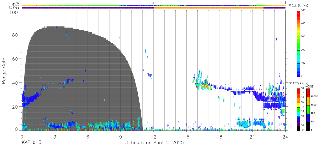Screen dimensions: 321x148
Task: Click the 1000 label on noise legend
Action: tap(314, 105)
